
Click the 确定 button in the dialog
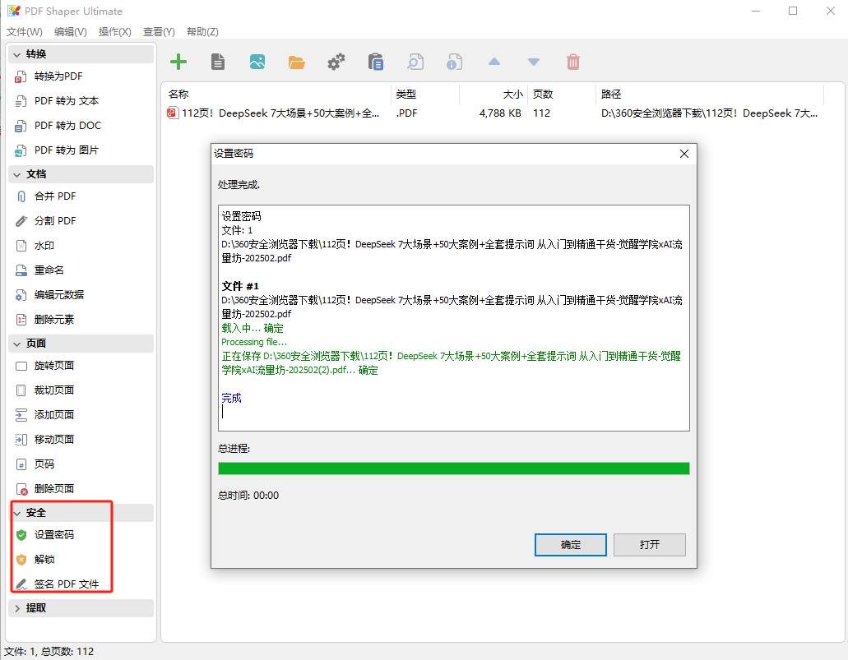(x=571, y=545)
